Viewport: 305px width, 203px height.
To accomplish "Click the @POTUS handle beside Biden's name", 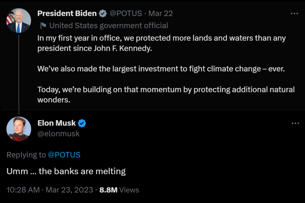I will tap(126, 14).
